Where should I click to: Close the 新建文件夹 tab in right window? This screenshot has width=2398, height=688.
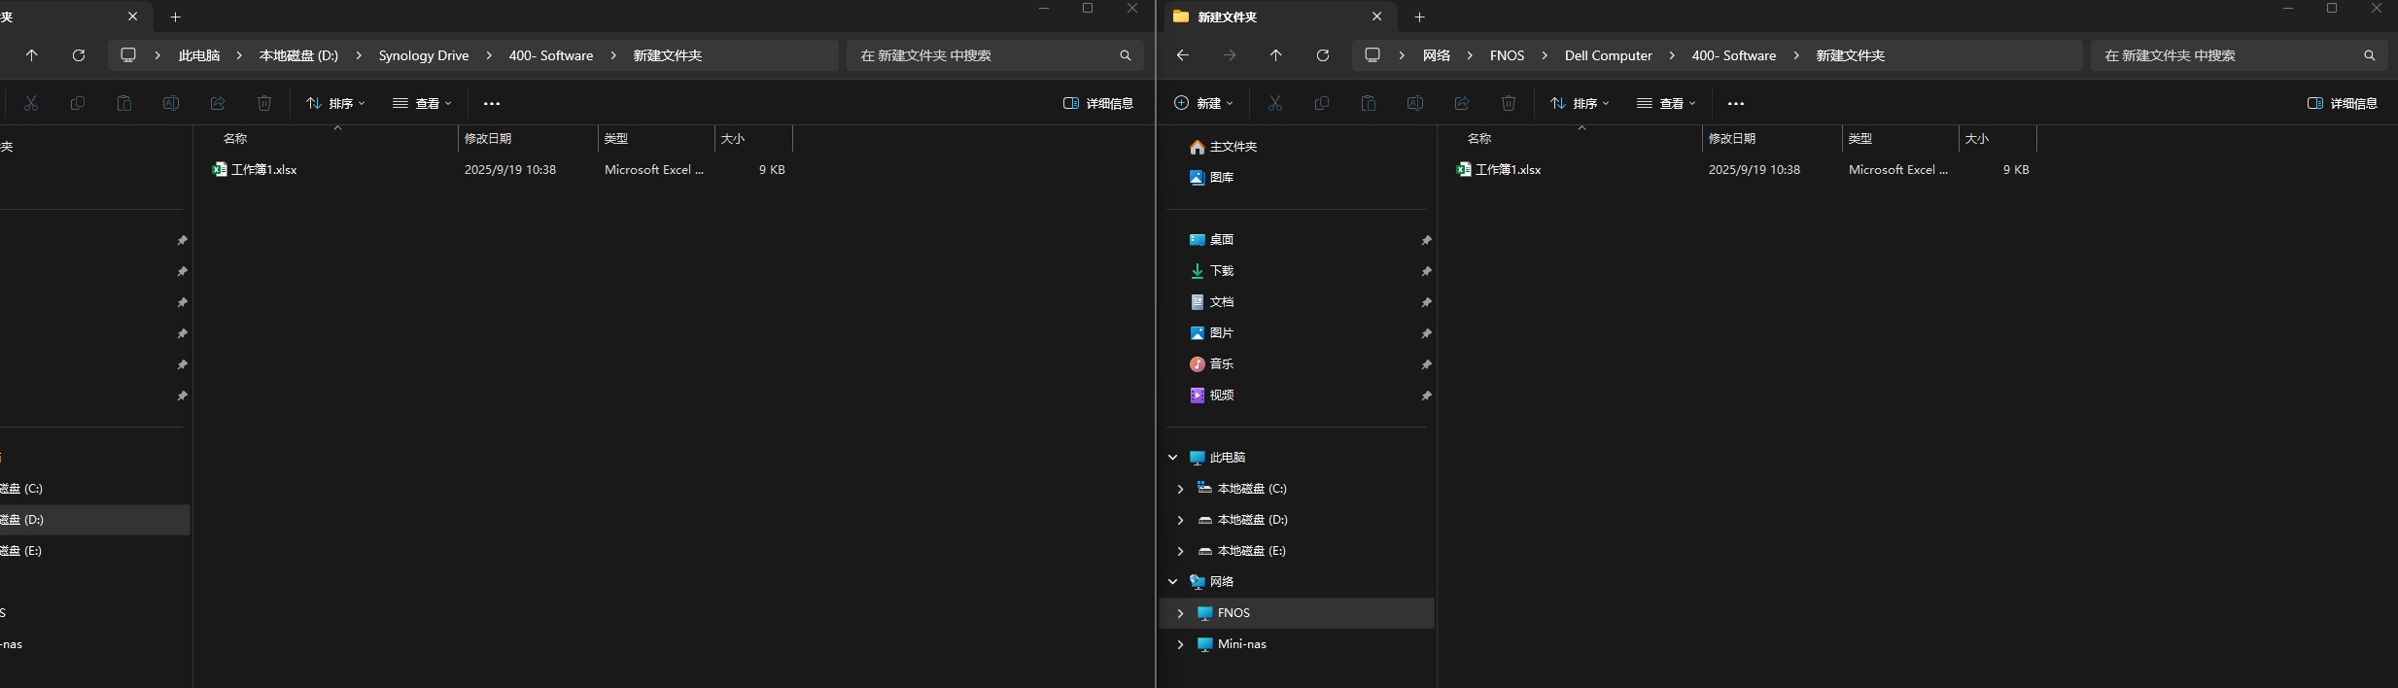(x=1376, y=17)
